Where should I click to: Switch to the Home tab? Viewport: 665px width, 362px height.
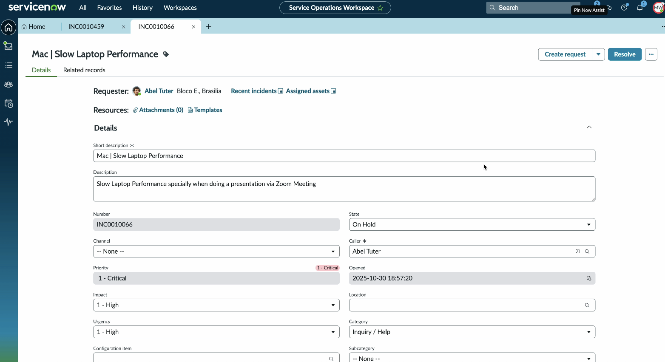[34, 26]
